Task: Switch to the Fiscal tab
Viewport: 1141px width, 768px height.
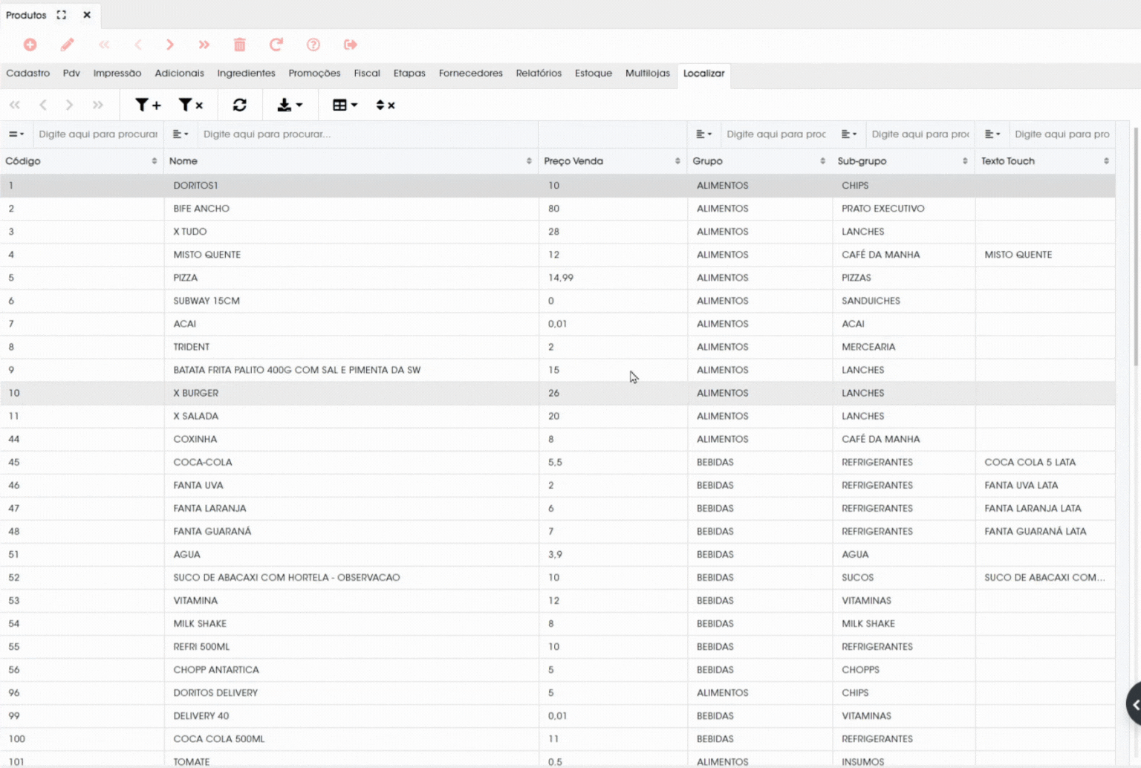Action: (x=367, y=73)
